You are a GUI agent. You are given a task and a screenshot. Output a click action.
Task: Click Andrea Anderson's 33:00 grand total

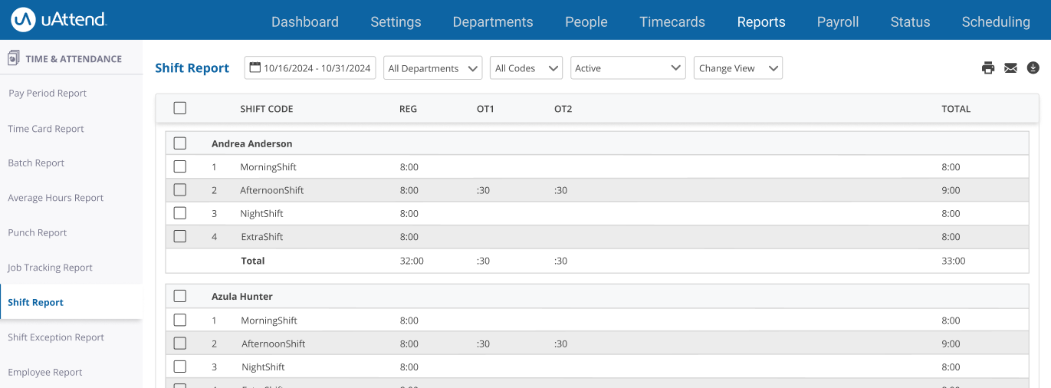954,261
